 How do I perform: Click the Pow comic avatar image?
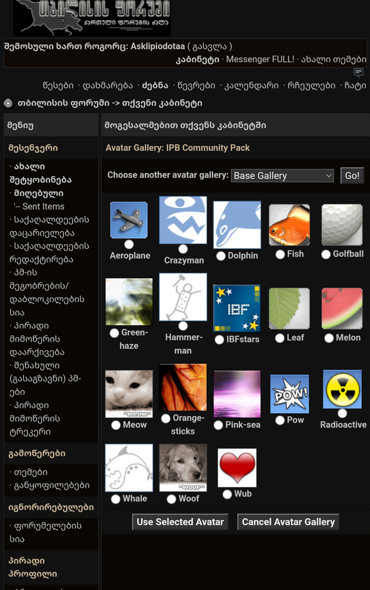tap(289, 394)
